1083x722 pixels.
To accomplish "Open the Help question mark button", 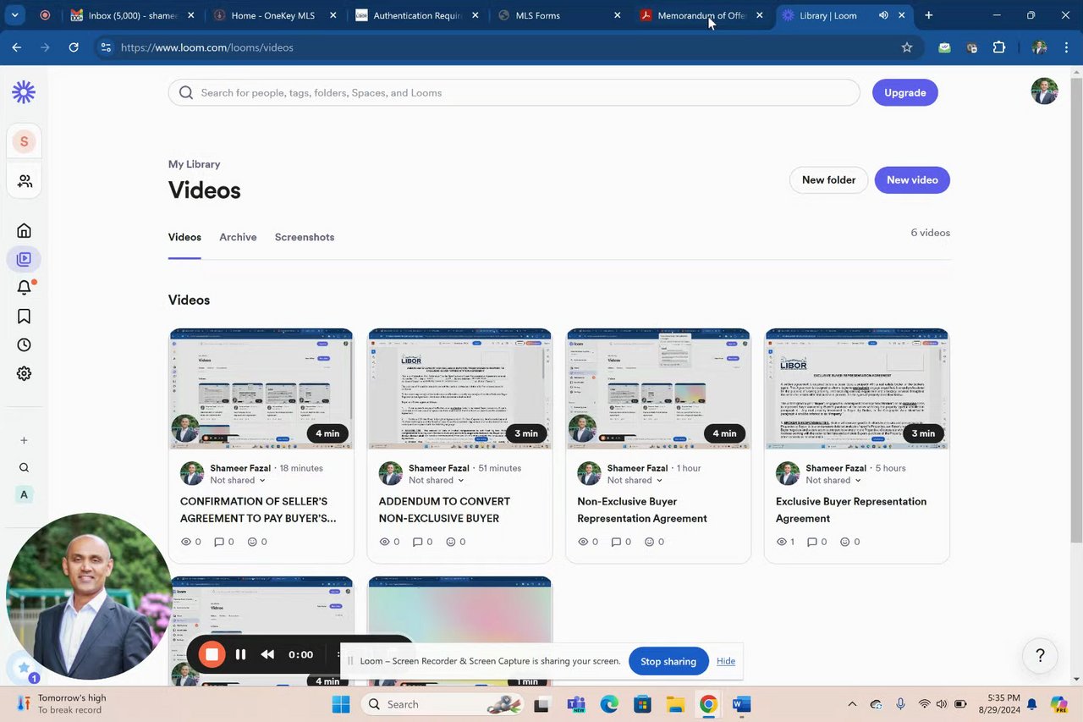I will tap(1040, 655).
